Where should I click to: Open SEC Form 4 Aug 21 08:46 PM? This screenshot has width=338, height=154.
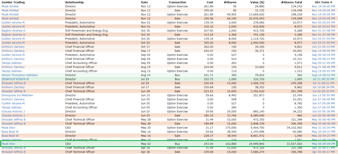click(323, 67)
